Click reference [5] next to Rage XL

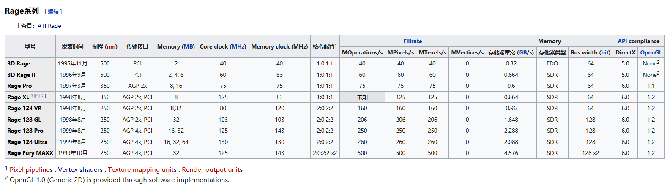pyautogui.click(x=43, y=96)
